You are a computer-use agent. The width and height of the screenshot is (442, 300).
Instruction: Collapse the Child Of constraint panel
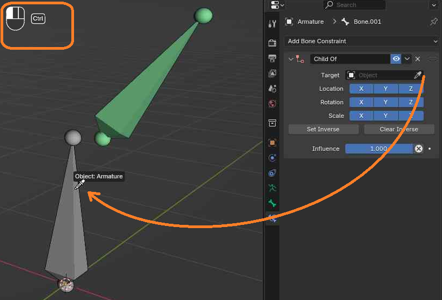(291, 59)
